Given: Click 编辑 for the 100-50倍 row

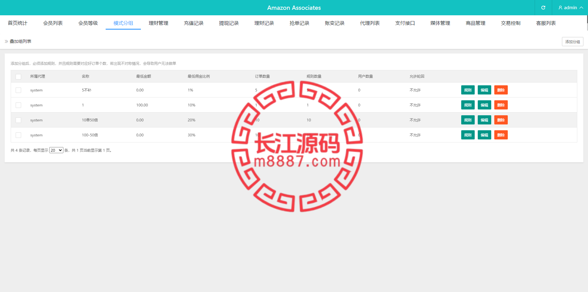Looking at the screenshot, I should pyautogui.click(x=484, y=135).
